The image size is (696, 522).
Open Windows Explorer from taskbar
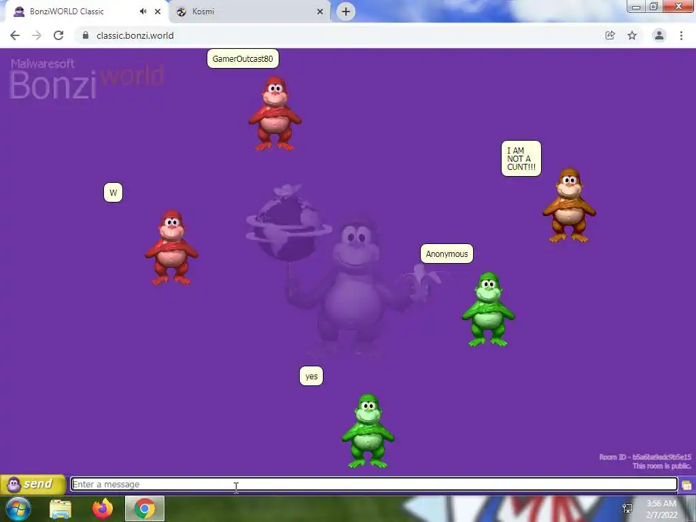(60, 509)
